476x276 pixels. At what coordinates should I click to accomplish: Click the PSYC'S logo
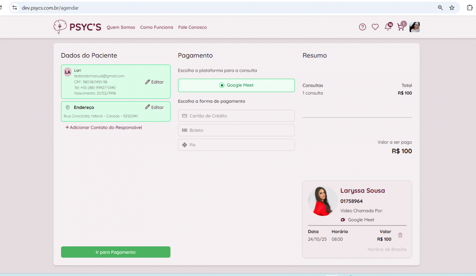pos(77,27)
